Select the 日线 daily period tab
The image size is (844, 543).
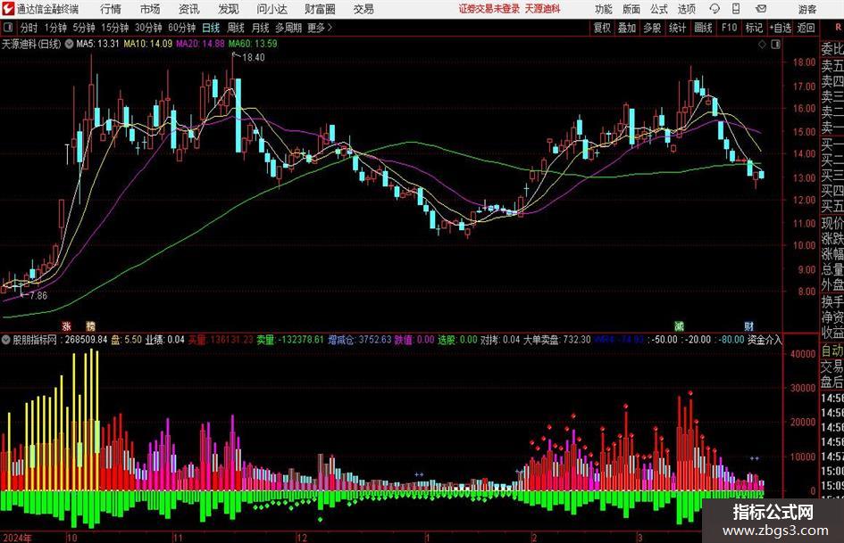(211, 28)
